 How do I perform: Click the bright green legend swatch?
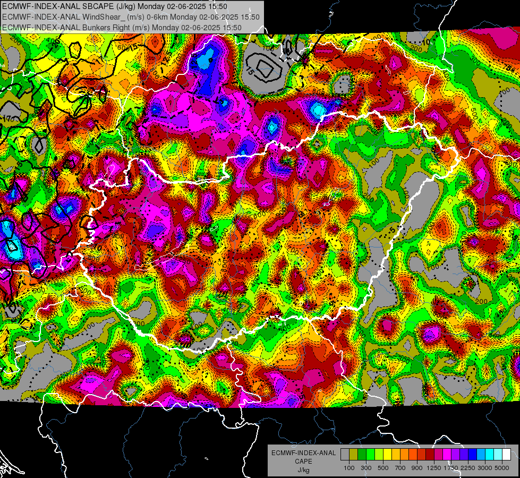click(370, 454)
